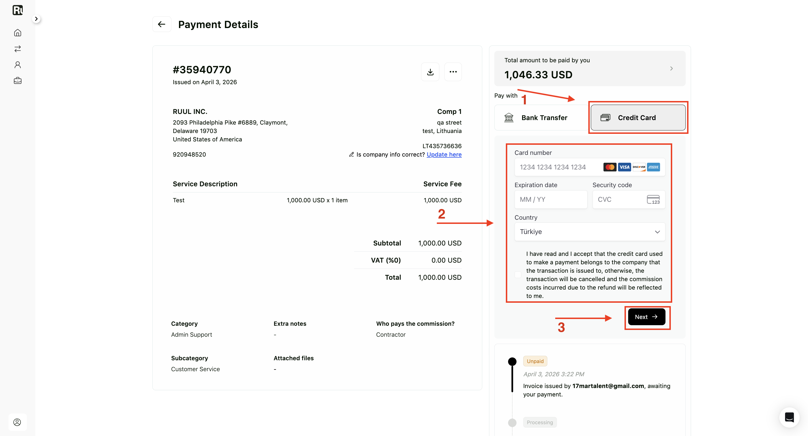Viewport: 808px width, 436px height.
Task: Download the invoice #35940770
Action: pos(430,72)
